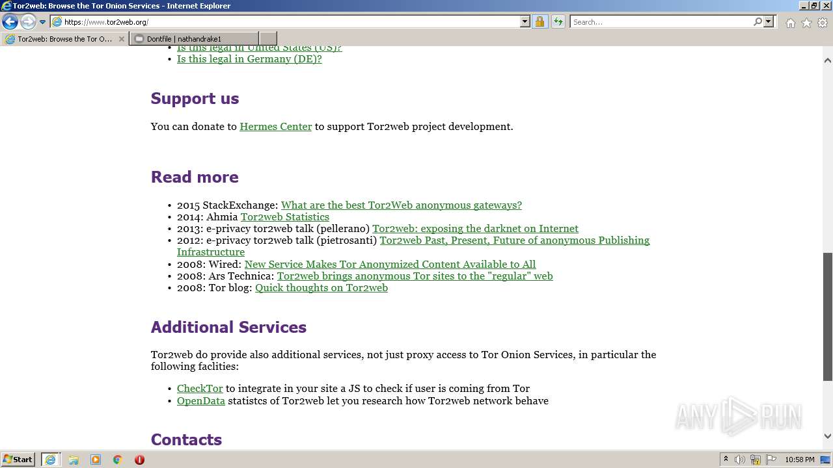This screenshot has height=468, width=833.
Task: Click the 'Contacts' heading
Action: click(x=186, y=439)
